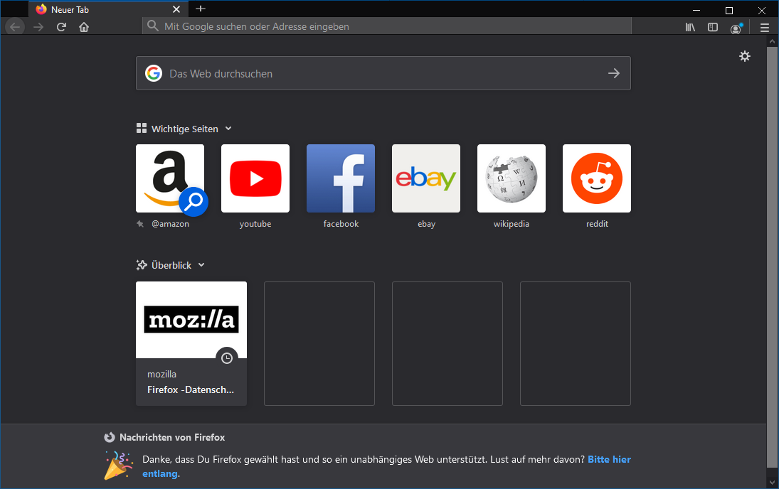The image size is (779, 489).
Task: Click the history clock badge on mozilla card
Action: tap(227, 358)
